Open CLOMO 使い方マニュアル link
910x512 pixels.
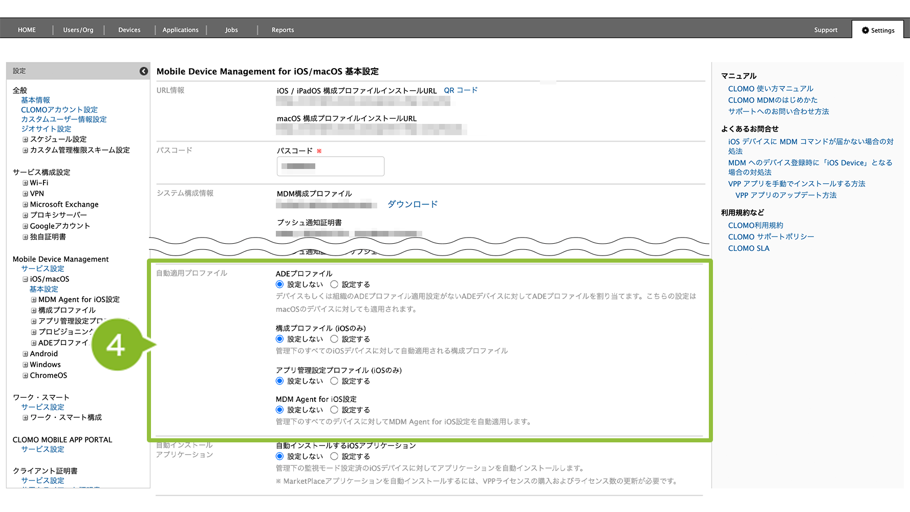pyautogui.click(x=770, y=89)
